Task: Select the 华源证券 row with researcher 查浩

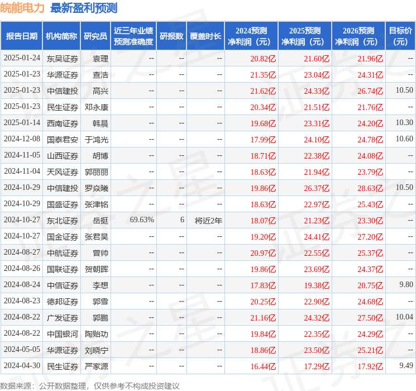Action: point(208,75)
